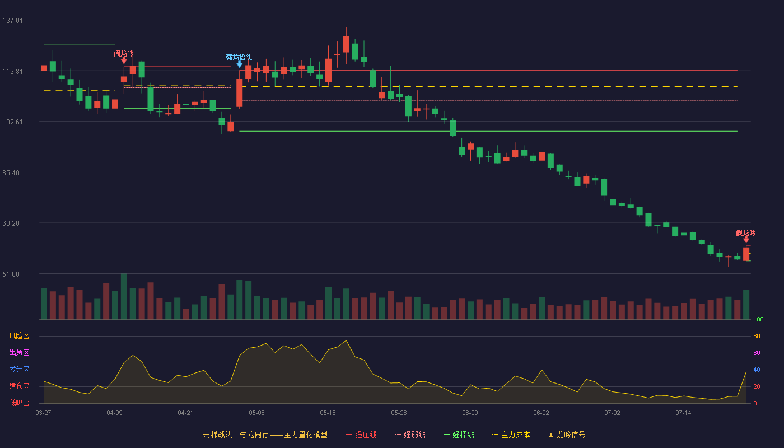Select the 拉升区 zone label
784x448 pixels.
click(19, 370)
